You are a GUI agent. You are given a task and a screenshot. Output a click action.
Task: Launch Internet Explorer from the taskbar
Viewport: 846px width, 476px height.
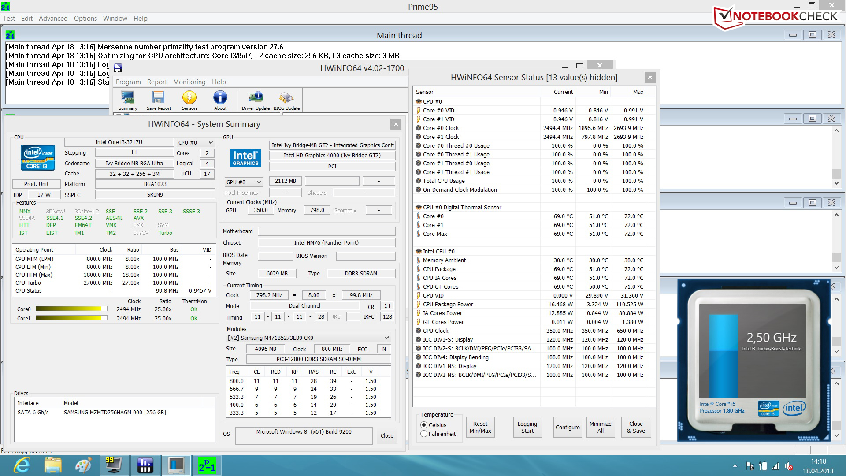22,465
